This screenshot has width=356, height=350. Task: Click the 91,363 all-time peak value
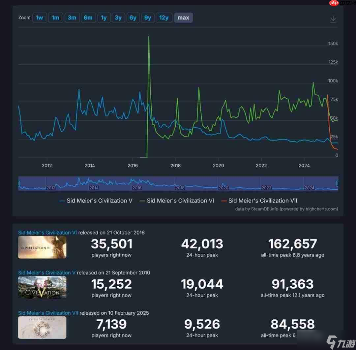(x=293, y=284)
